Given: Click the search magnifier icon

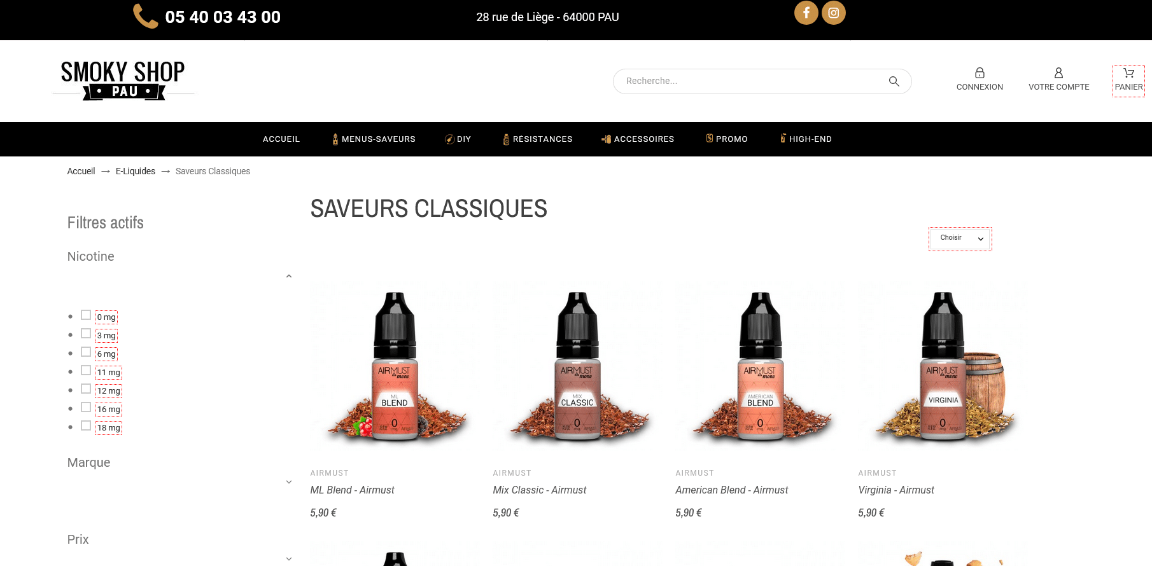Looking at the screenshot, I should click(x=894, y=81).
